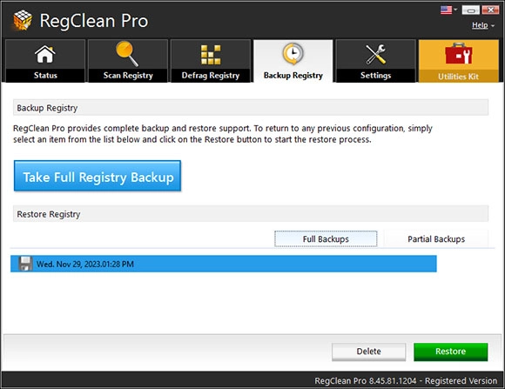Open the Utilities Kit tab label
The height and width of the screenshot is (389, 505).
[458, 77]
